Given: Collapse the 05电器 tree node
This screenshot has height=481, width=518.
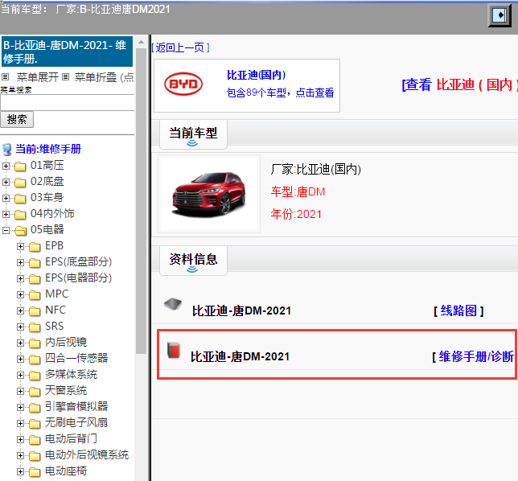Looking at the screenshot, I should (x=6, y=230).
